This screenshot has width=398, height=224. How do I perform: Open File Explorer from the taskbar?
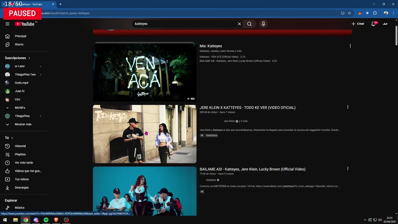15,220
